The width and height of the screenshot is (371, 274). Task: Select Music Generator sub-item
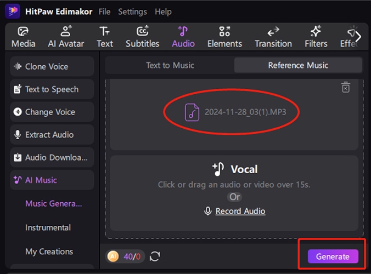[x=54, y=203]
